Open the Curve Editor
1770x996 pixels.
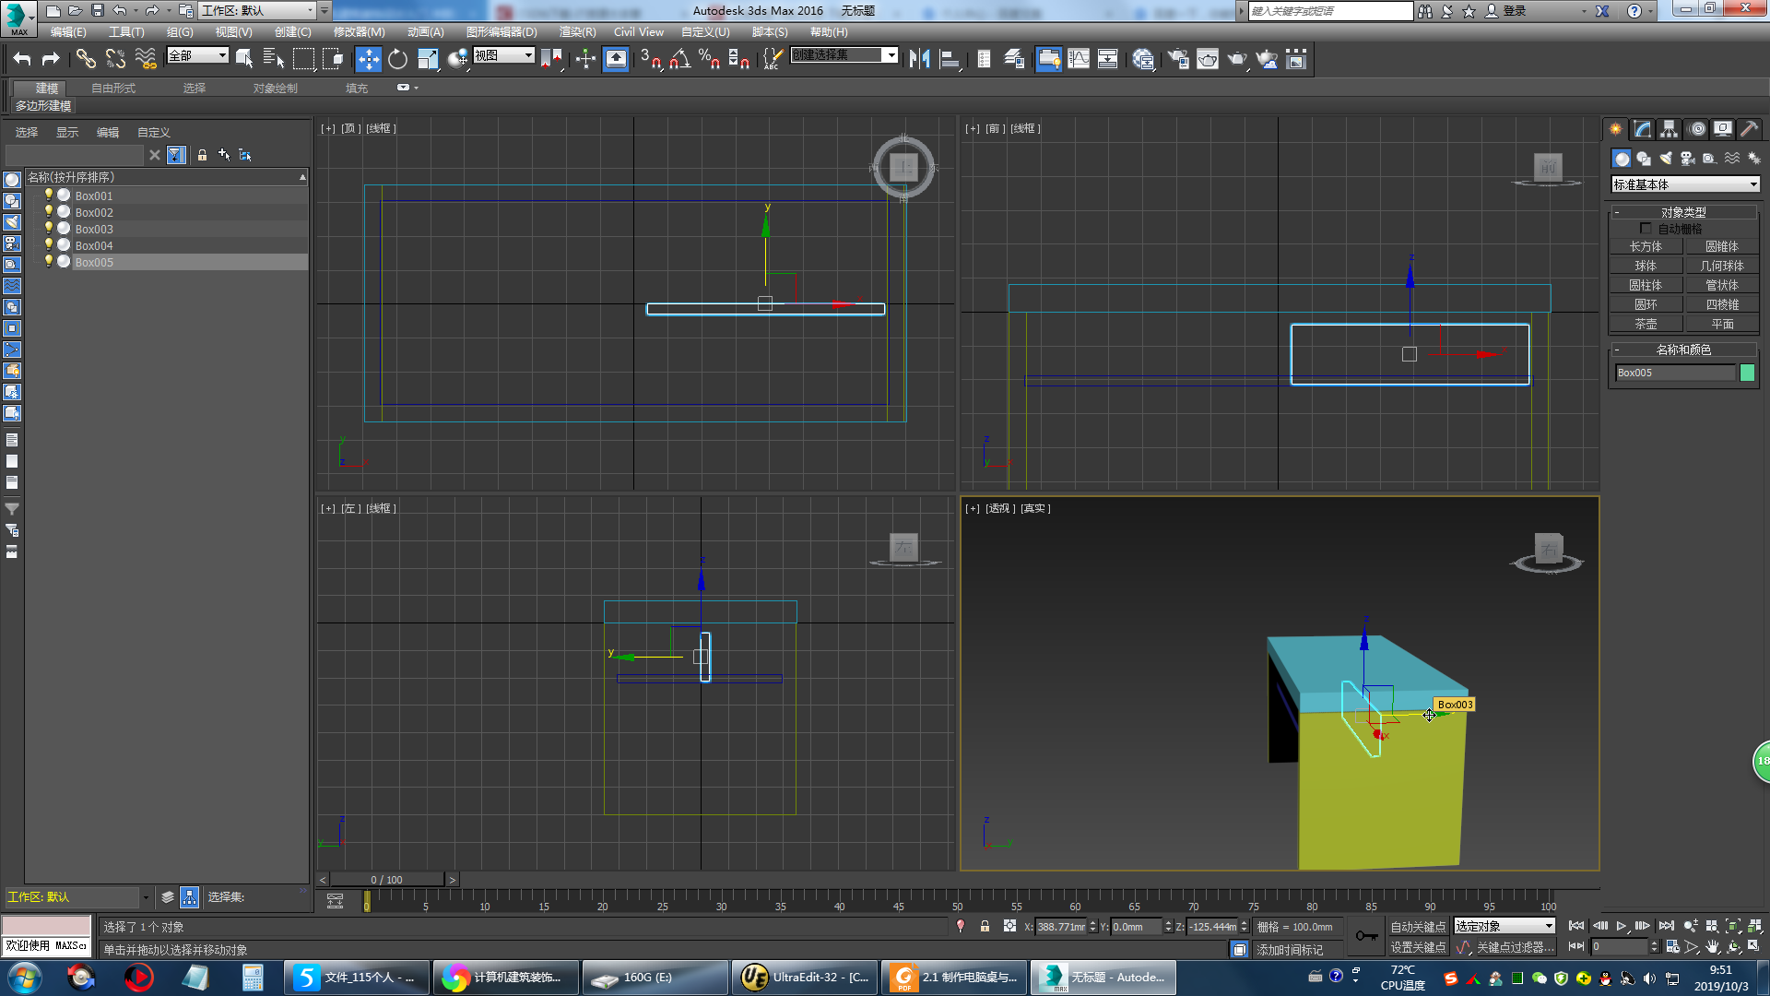coord(1079,59)
